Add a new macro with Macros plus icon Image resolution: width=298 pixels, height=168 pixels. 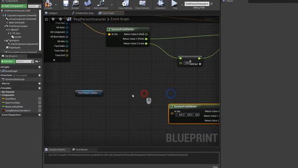(40, 84)
